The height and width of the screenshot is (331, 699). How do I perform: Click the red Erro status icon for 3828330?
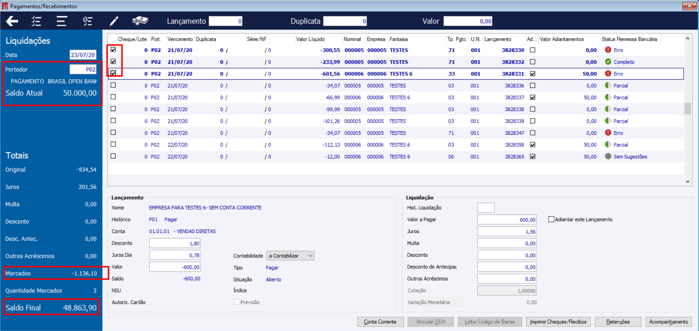(x=608, y=50)
